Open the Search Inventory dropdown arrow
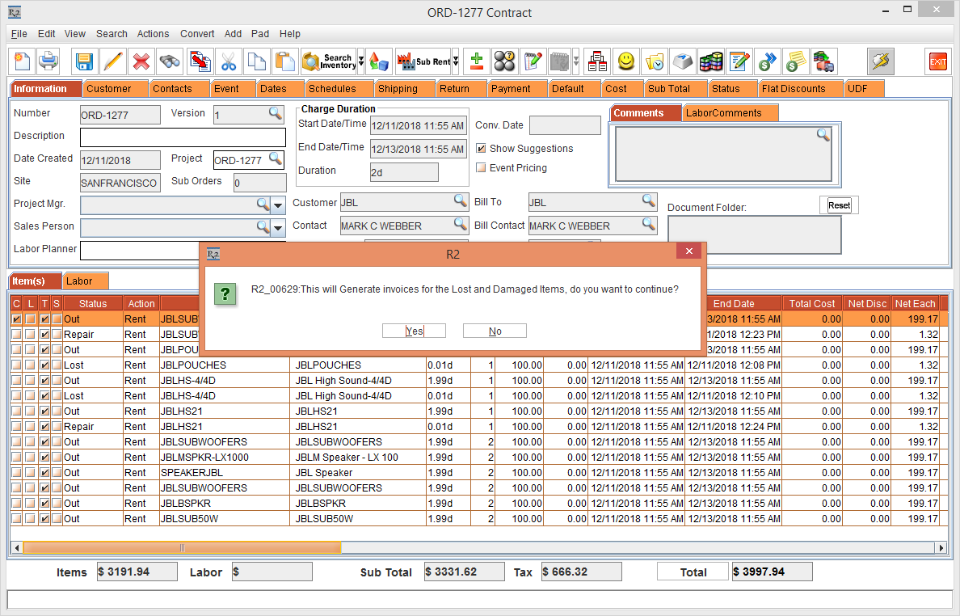Image resolution: width=960 pixels, height=616 pixels. (360, 61)
